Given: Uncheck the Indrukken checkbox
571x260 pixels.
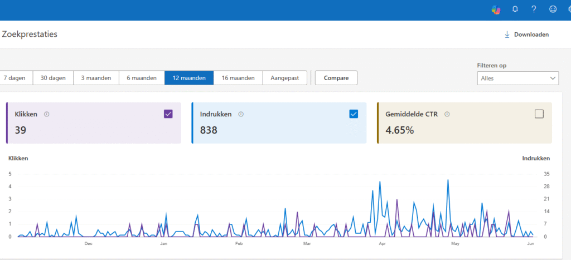Looking at the screenshot, I should (354, 114).
